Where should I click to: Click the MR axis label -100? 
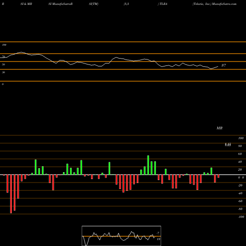click(241, 217)
